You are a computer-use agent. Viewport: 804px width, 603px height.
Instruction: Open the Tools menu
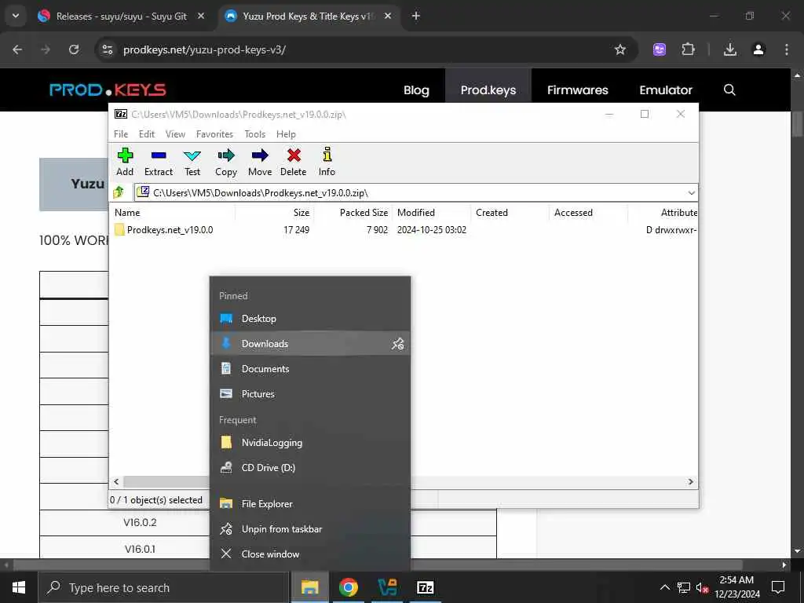click(255, 133)
